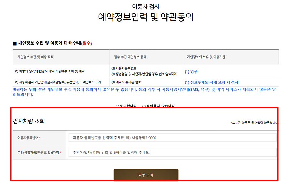This screenshot has height=182, width=284.
Task: Click the 예약정보입력 및 약관동의 page title
Action: coord(146,17)
